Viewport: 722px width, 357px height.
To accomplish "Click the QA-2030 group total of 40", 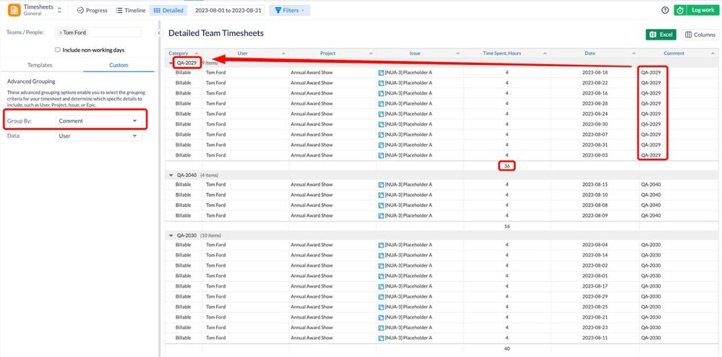I will [x=507, y=349].
